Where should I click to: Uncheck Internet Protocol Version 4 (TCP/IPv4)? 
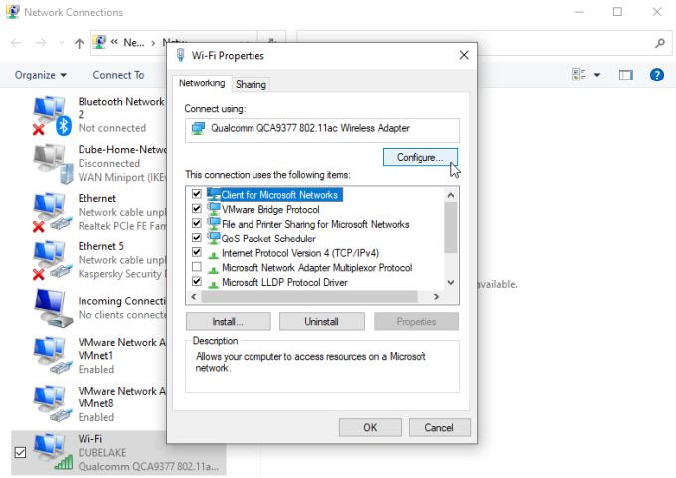197,252
